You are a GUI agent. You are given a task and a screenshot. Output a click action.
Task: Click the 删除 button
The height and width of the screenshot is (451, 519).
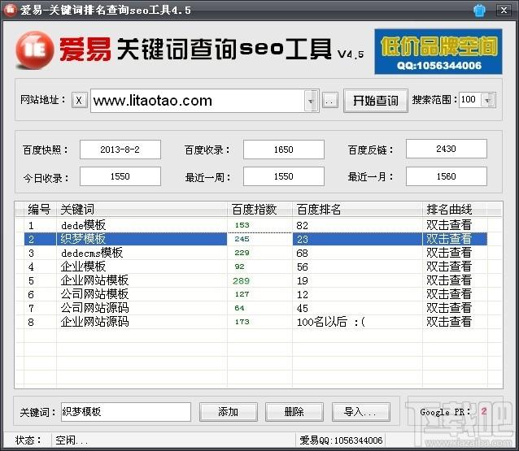tap(294, 412)
